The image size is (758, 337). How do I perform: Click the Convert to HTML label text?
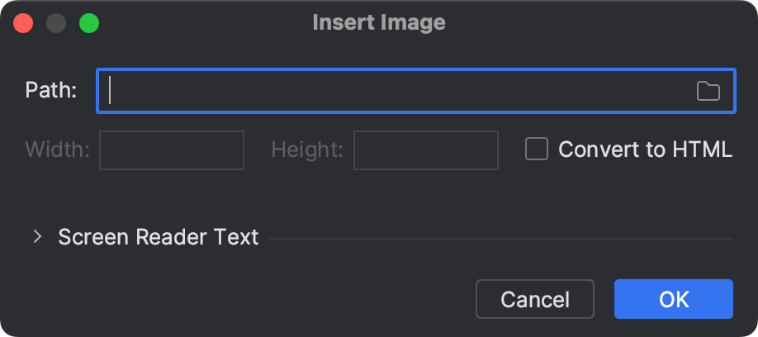[645, 150]
